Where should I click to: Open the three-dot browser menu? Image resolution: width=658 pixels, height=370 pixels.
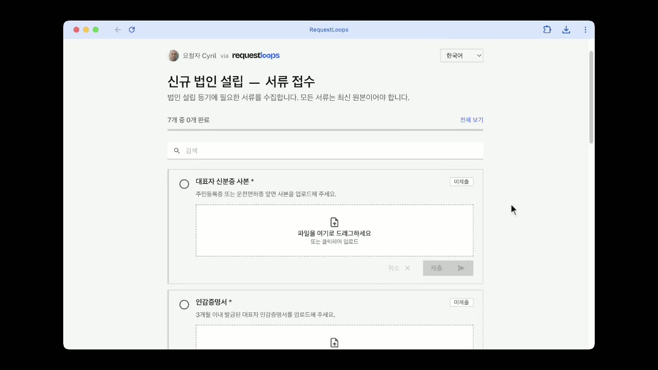click(x=585, y=30)
